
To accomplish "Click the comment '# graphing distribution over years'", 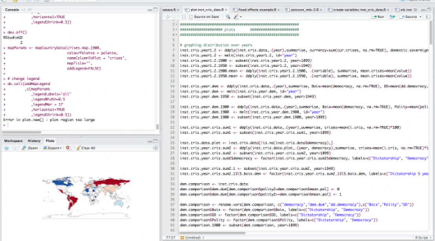I will tap(216, 45).
